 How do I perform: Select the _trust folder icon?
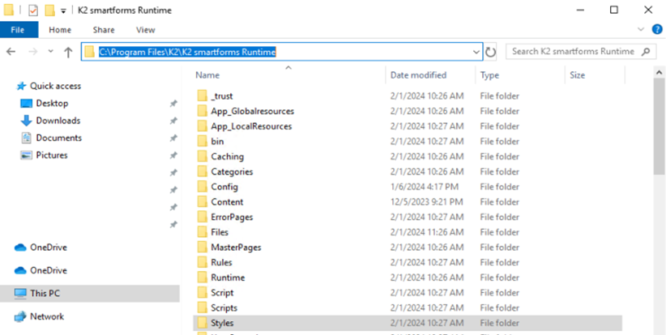coord(203,96)
